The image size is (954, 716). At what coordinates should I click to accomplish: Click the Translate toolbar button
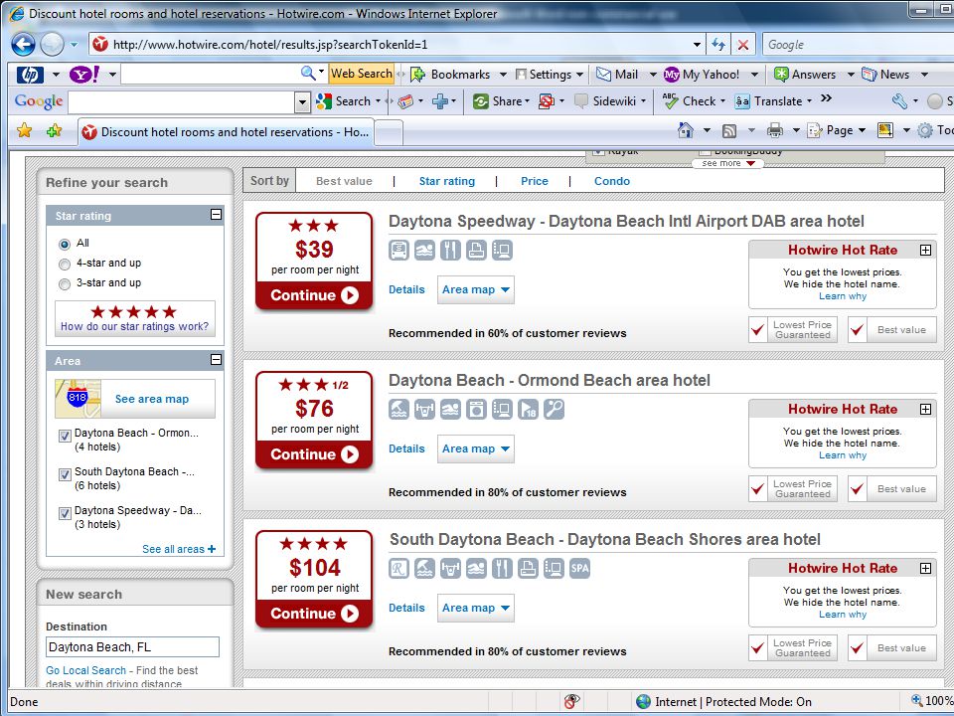click(768, 101)
